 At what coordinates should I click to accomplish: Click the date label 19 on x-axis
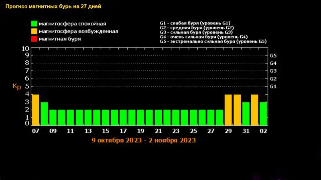(x=140, y=131)
